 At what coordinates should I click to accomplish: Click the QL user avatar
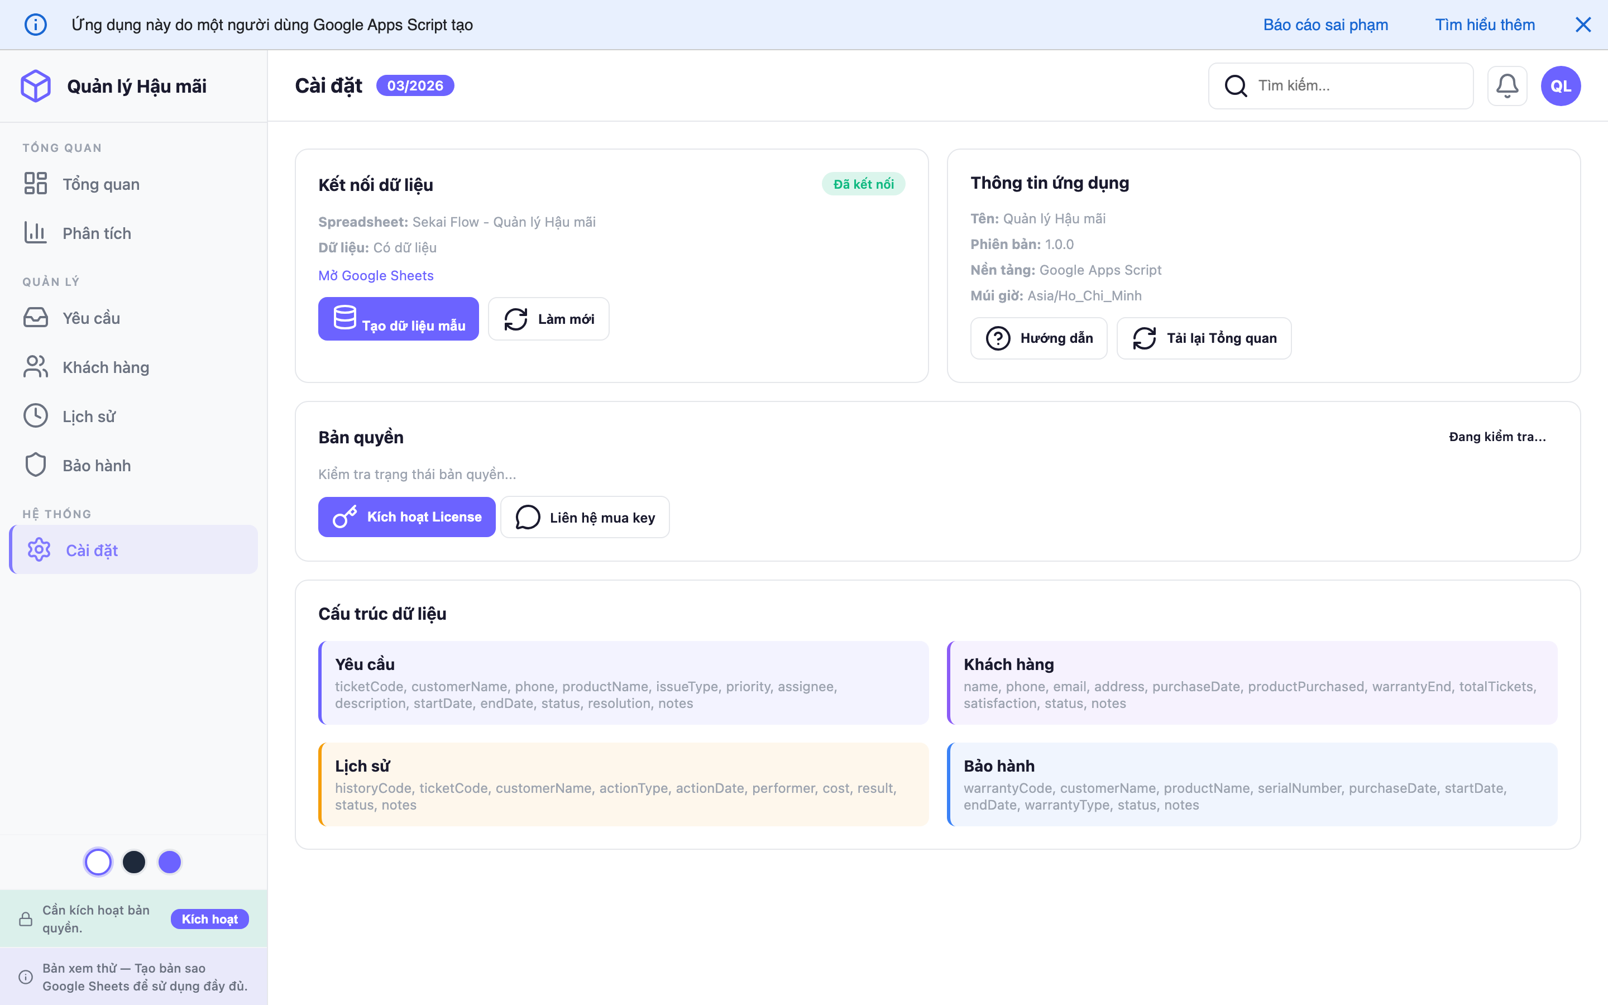click(1560, 86)
